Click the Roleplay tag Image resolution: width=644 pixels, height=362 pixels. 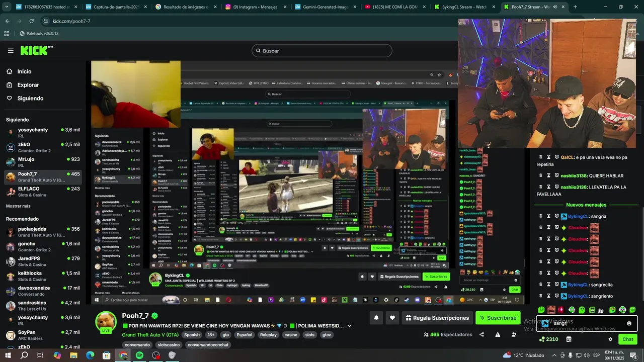(x=268, y=335)
